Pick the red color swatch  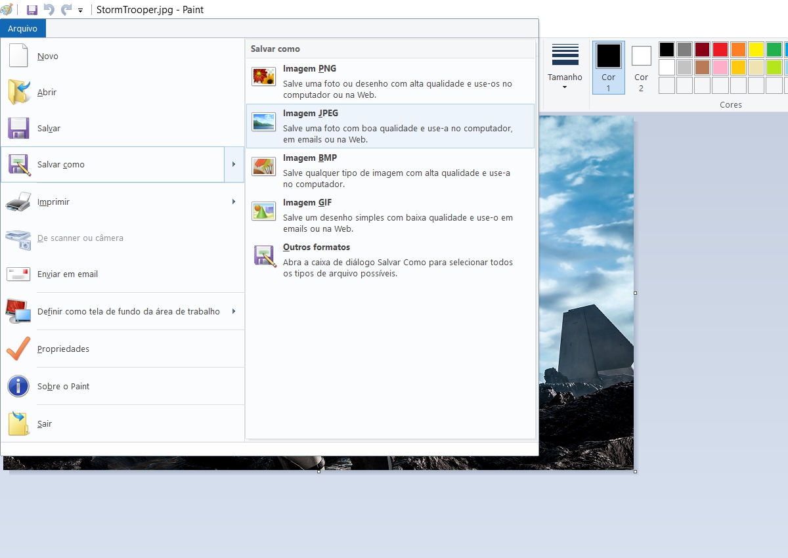720,49
